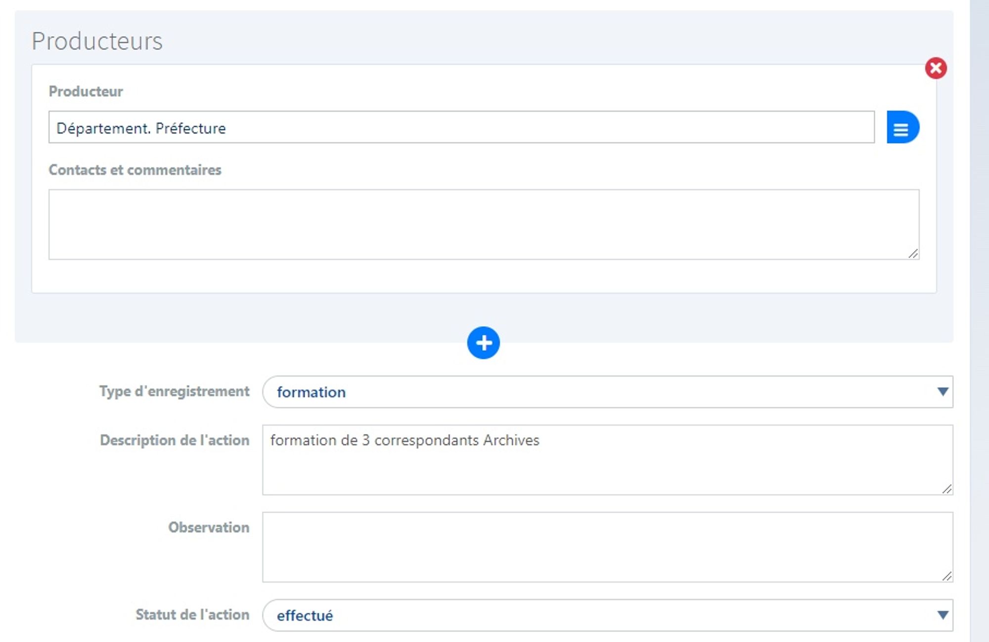
Task: Click inside Contacts et commentaires text area
Action: [483, 224]
